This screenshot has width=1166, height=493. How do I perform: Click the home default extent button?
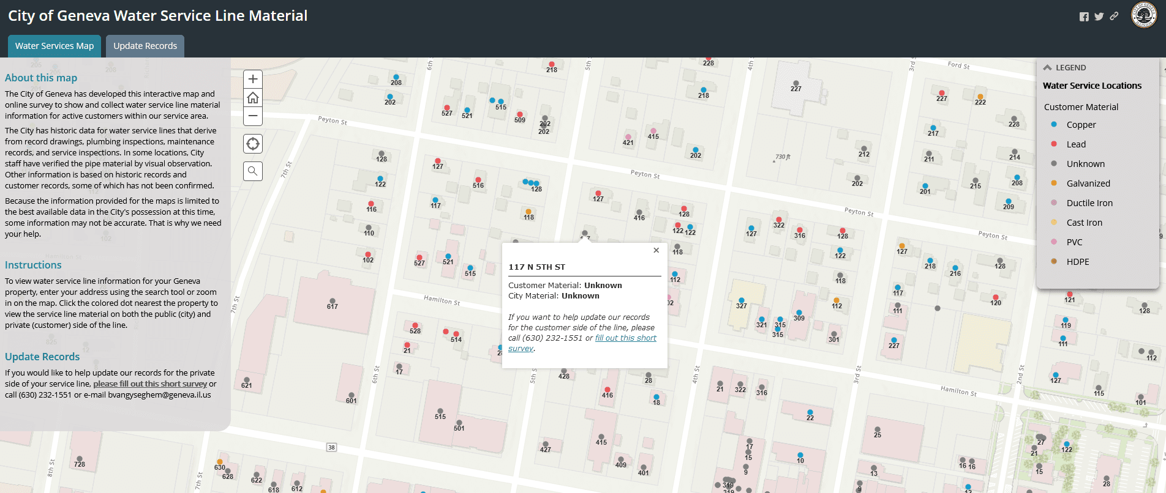(253, 98)
